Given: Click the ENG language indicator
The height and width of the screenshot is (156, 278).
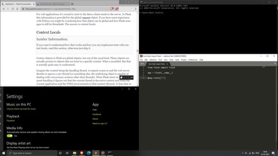Looking at the screenshot, I should click(x=257, y=153).
